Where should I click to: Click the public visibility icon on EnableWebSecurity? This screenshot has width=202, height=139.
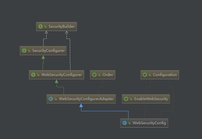pyautogui.click(x=131, y=99)
